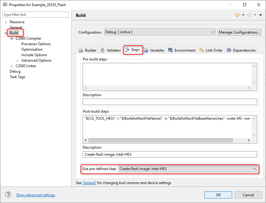Viewport: 266px width, 203px height.
Task: Maximize the Properties window
Action: click(245, 5)
